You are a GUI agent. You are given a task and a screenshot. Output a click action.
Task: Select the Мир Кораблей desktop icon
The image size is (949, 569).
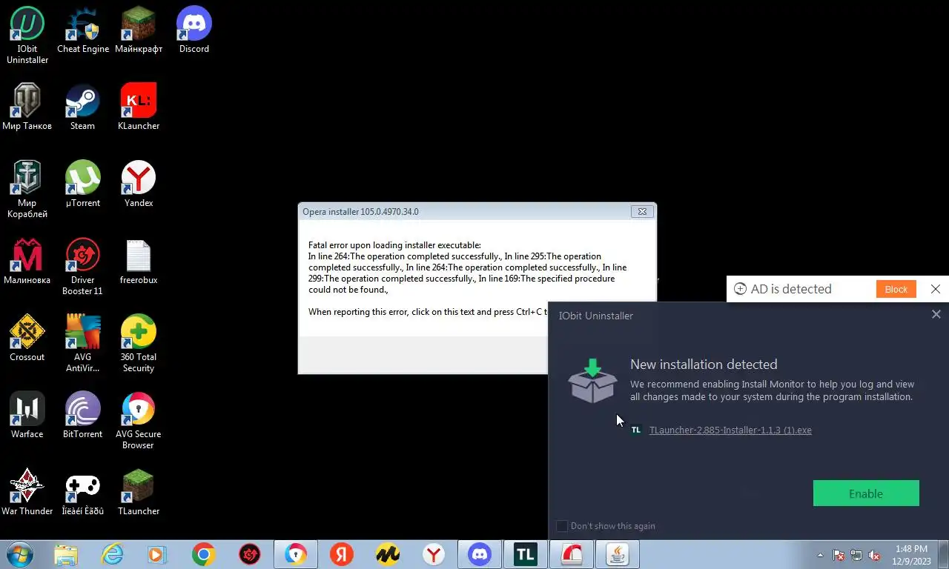click(x=27, y=189)
